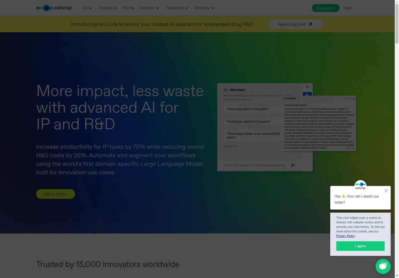Select "Technology method of this patent" suggestion
This screenshot has height=278, width=399.
pos(249,122)
